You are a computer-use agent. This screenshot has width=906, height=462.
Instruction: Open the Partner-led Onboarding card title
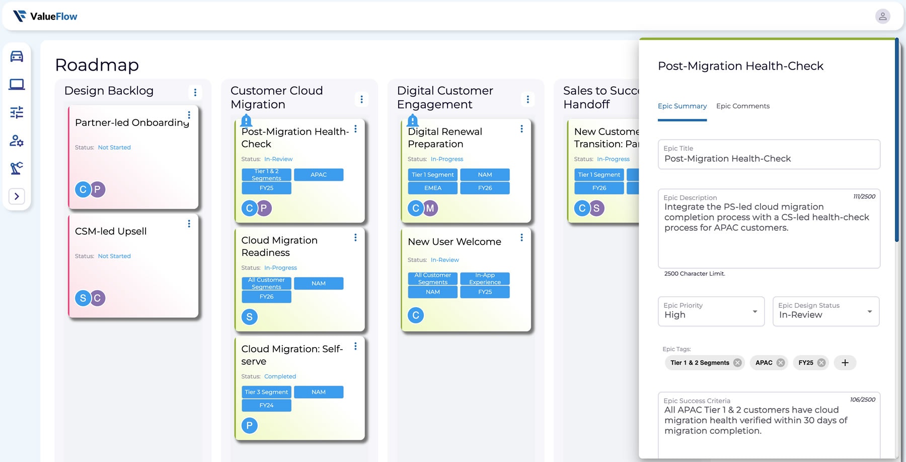[x=132, y=122]
